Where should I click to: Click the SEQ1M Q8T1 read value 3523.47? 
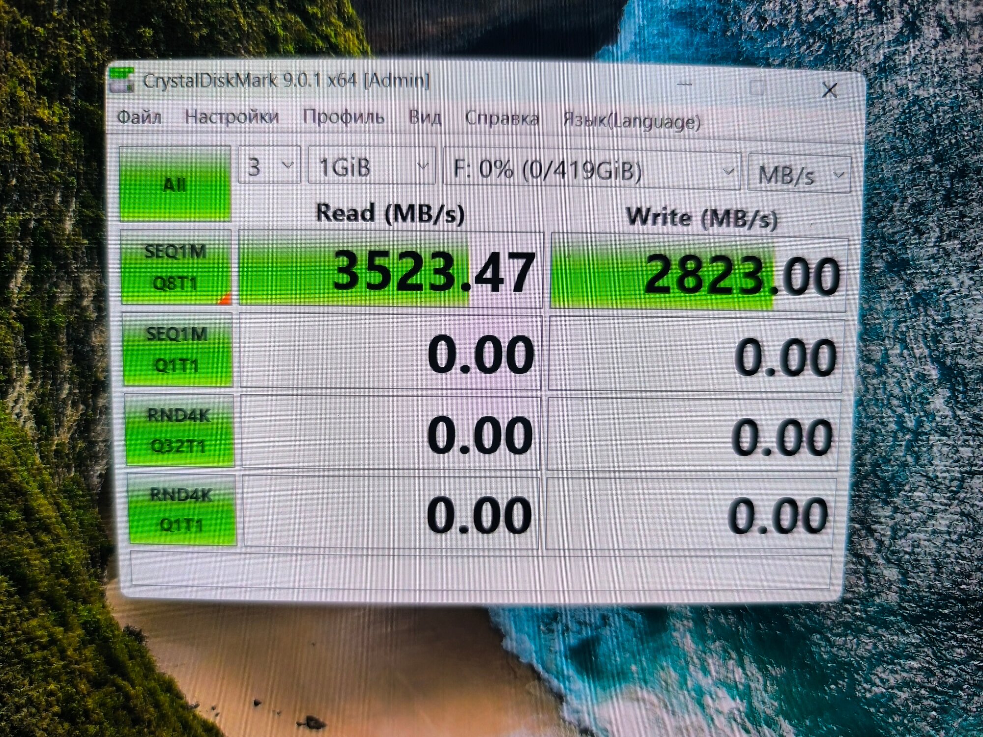391,270
